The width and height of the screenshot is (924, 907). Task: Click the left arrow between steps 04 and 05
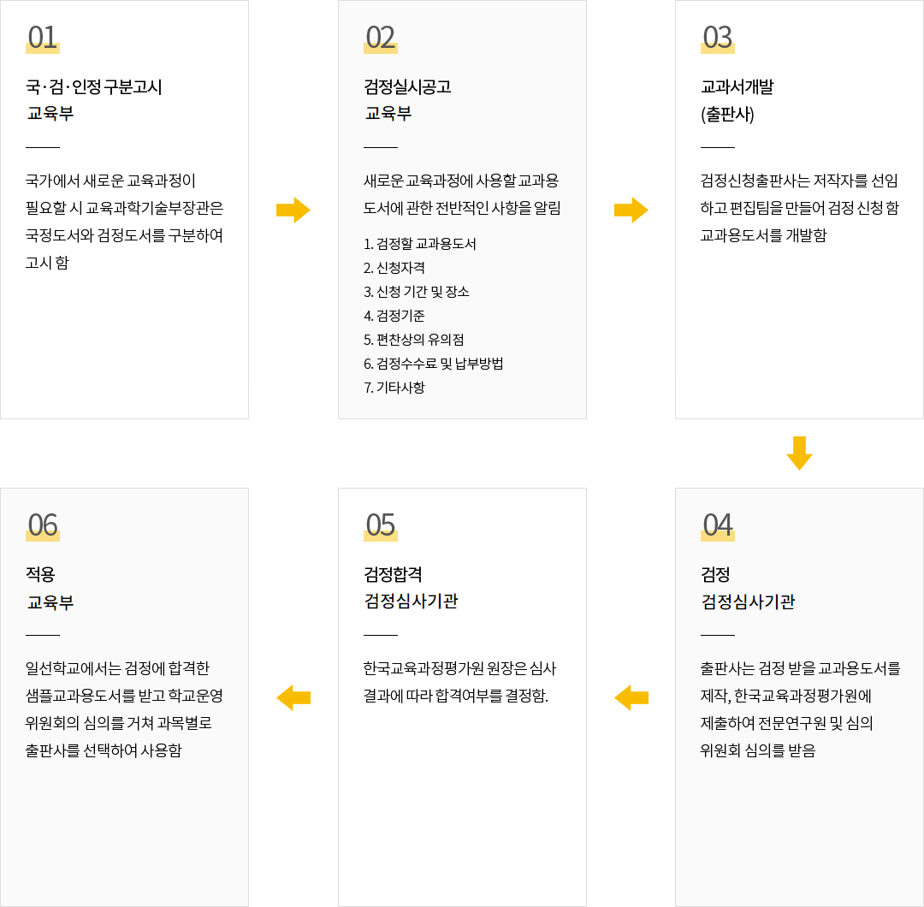pyautogui.click(x=631, y=697)
